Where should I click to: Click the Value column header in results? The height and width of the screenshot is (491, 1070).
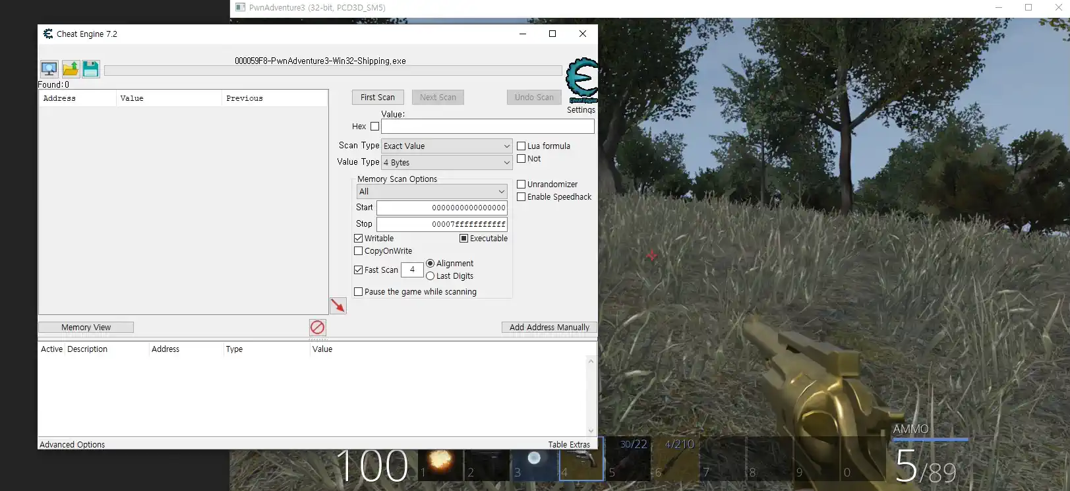(x=169, y=98)
